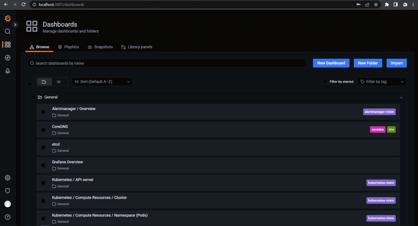Open the Snapshots tab

pyautogui.click(x=100, y=47)
